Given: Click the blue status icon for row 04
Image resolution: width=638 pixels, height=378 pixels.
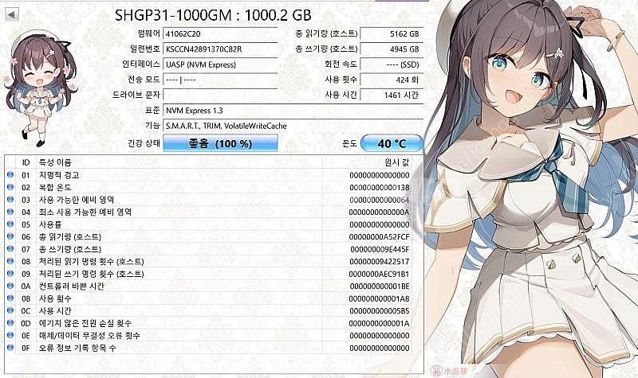Looking at the screenshot, I should coord(10,212).
